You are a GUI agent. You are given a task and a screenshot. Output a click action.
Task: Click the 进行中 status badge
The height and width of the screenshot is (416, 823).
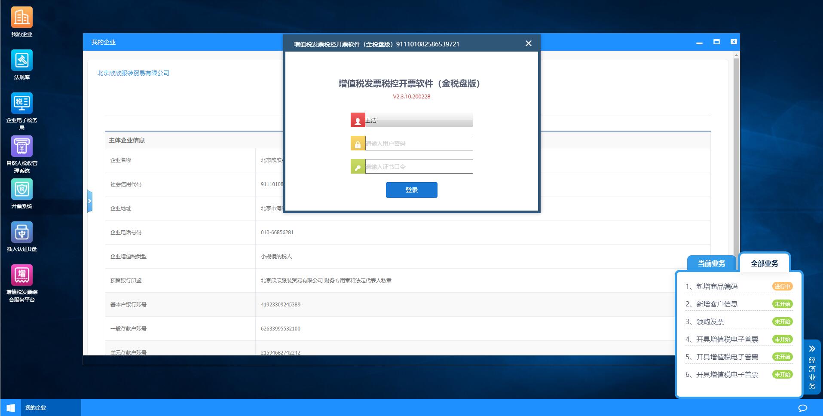[x=782, y=286]
